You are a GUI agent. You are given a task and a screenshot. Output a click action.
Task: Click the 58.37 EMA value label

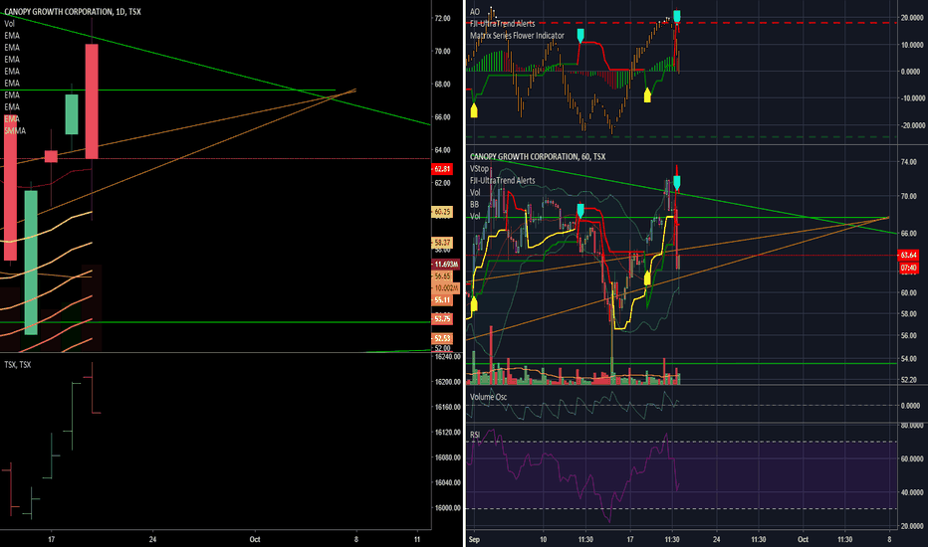pos(442,243)
